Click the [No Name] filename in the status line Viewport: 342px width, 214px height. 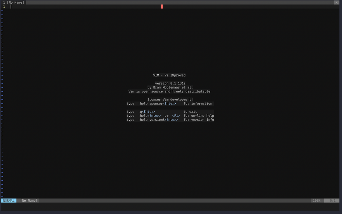29,201
